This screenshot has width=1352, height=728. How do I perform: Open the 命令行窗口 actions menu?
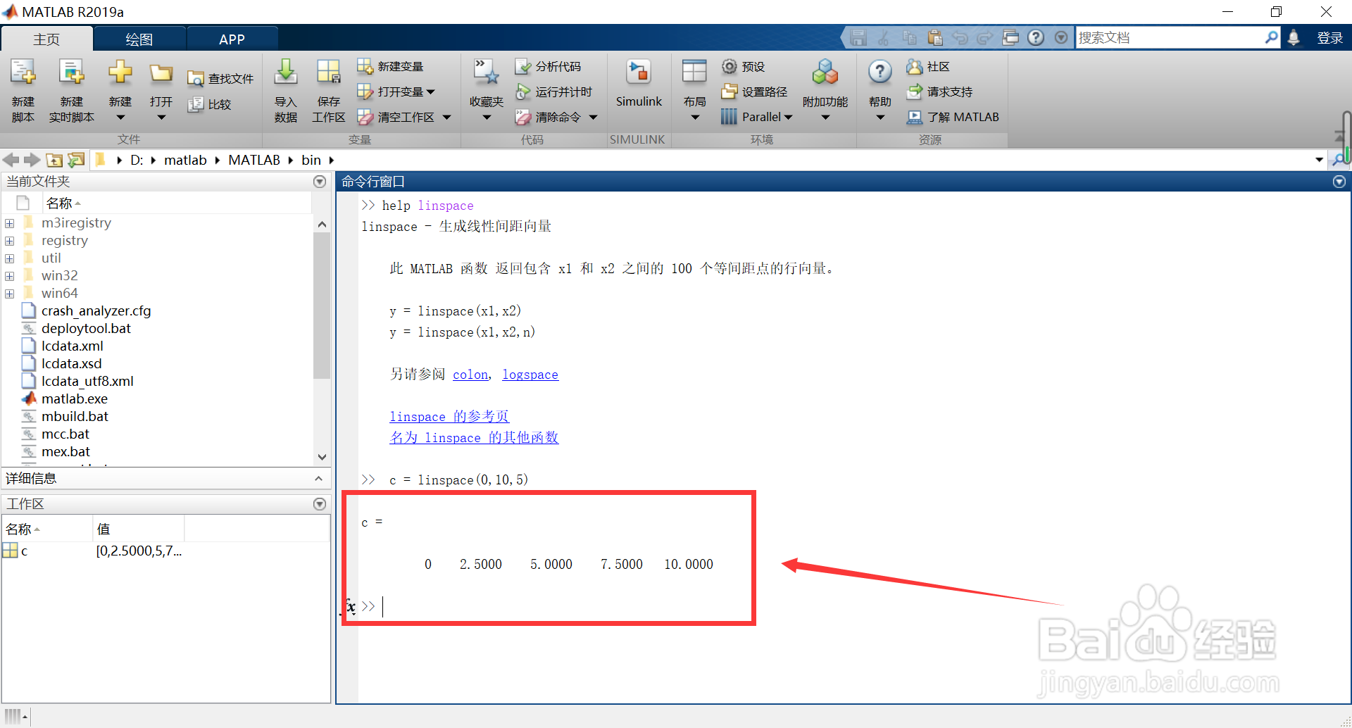pyautogui.click(x=1339, y=182)
